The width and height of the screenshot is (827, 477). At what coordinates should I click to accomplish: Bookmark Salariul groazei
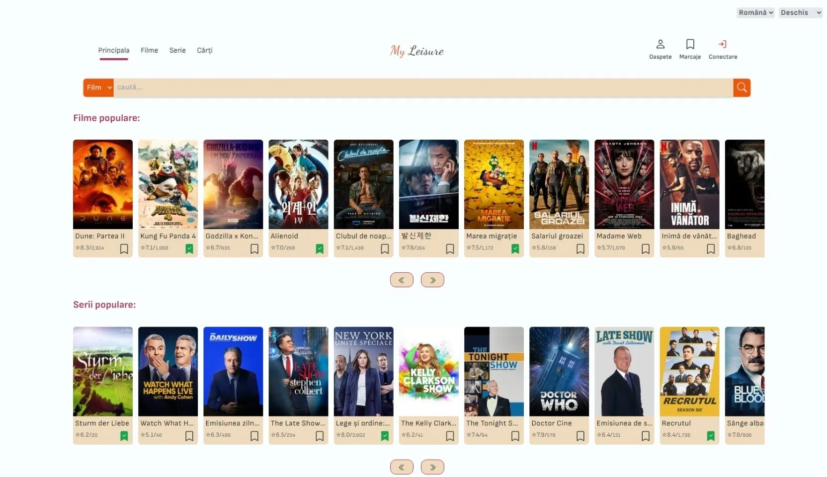tap(580, 249)
